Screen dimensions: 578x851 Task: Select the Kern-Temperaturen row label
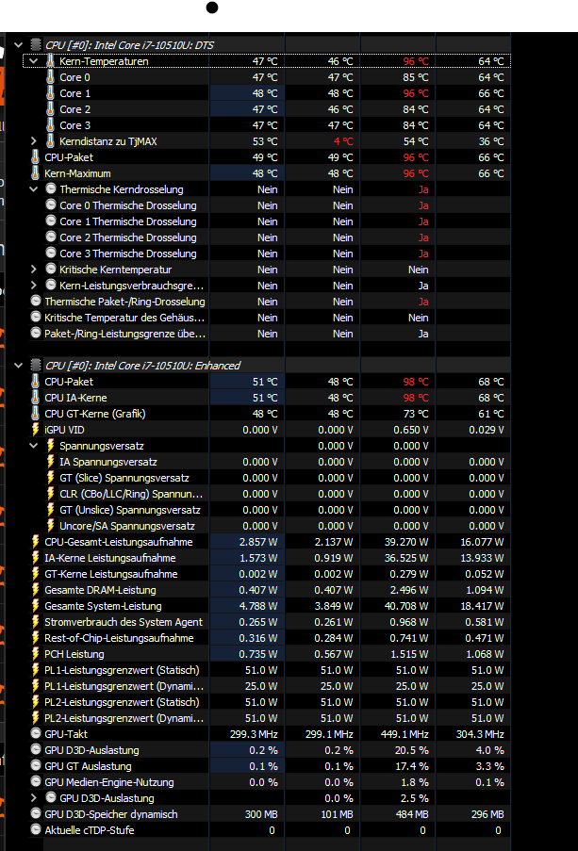click(x=104, y=61)
